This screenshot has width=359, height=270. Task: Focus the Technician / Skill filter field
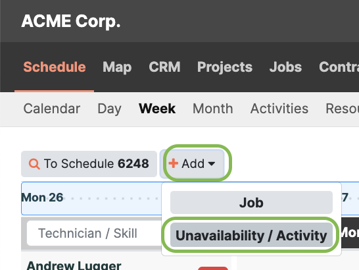click(x=94, y=233)
